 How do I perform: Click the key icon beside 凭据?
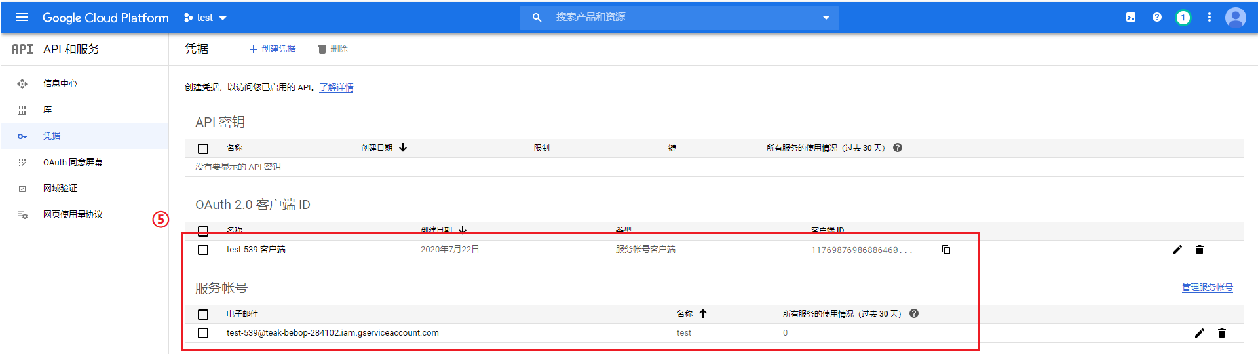pyautogui.click(x=22, y=136)
